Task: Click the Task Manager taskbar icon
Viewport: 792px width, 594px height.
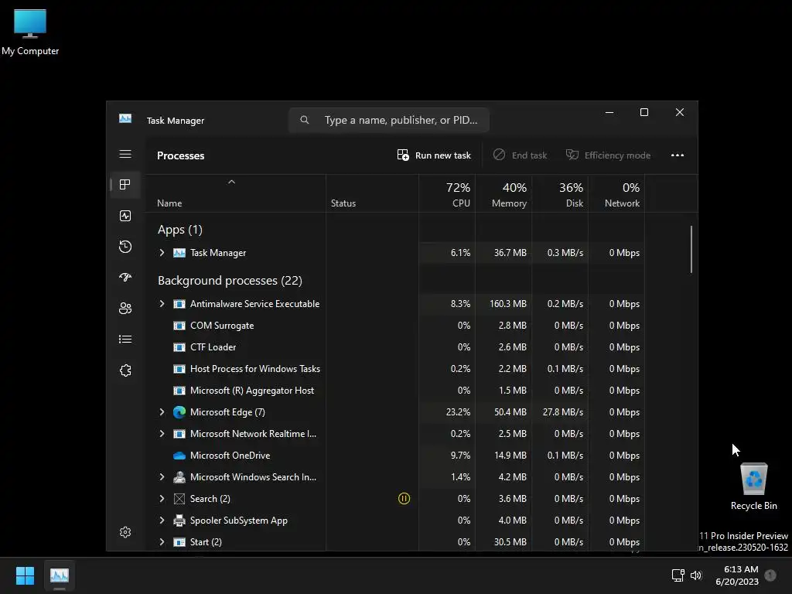Action: tap(59, 575)
